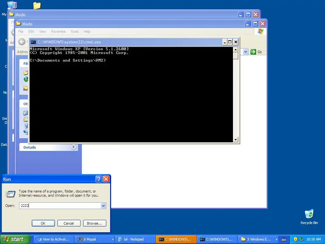
Task: Select the Recycle Bin desktop icon
Action: [309, 217]
